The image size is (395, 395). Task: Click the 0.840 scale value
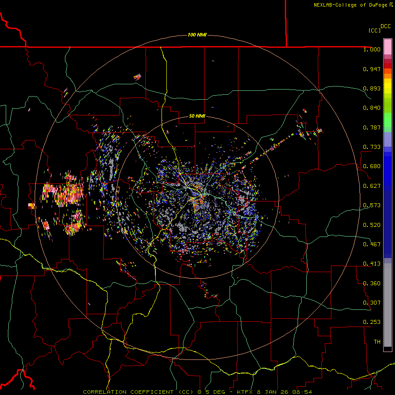click(372, 108)
